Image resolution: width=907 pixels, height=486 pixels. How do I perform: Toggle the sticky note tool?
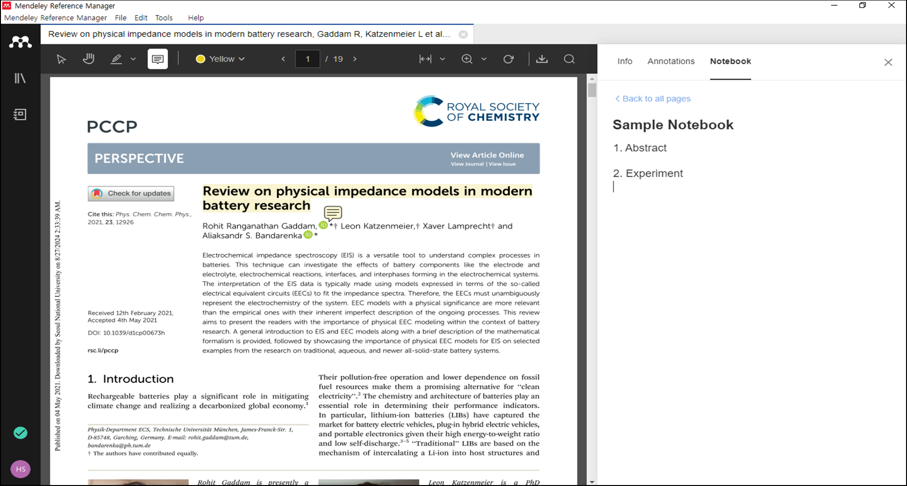click(158, 59)
